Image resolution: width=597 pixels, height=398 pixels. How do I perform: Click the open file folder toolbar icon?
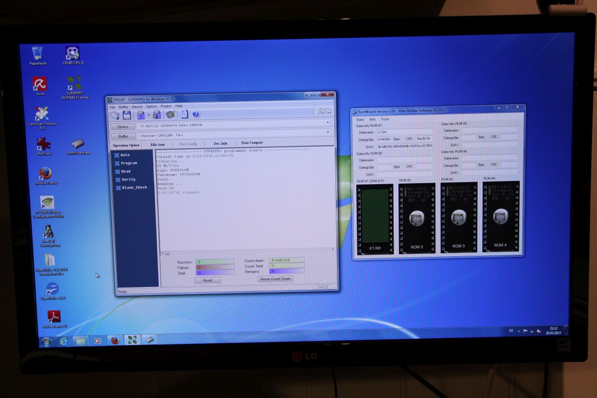115,115
